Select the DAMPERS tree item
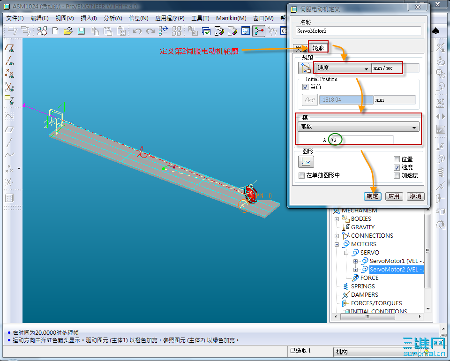Screen dimensions: 450x361 [x=365, y=295]
